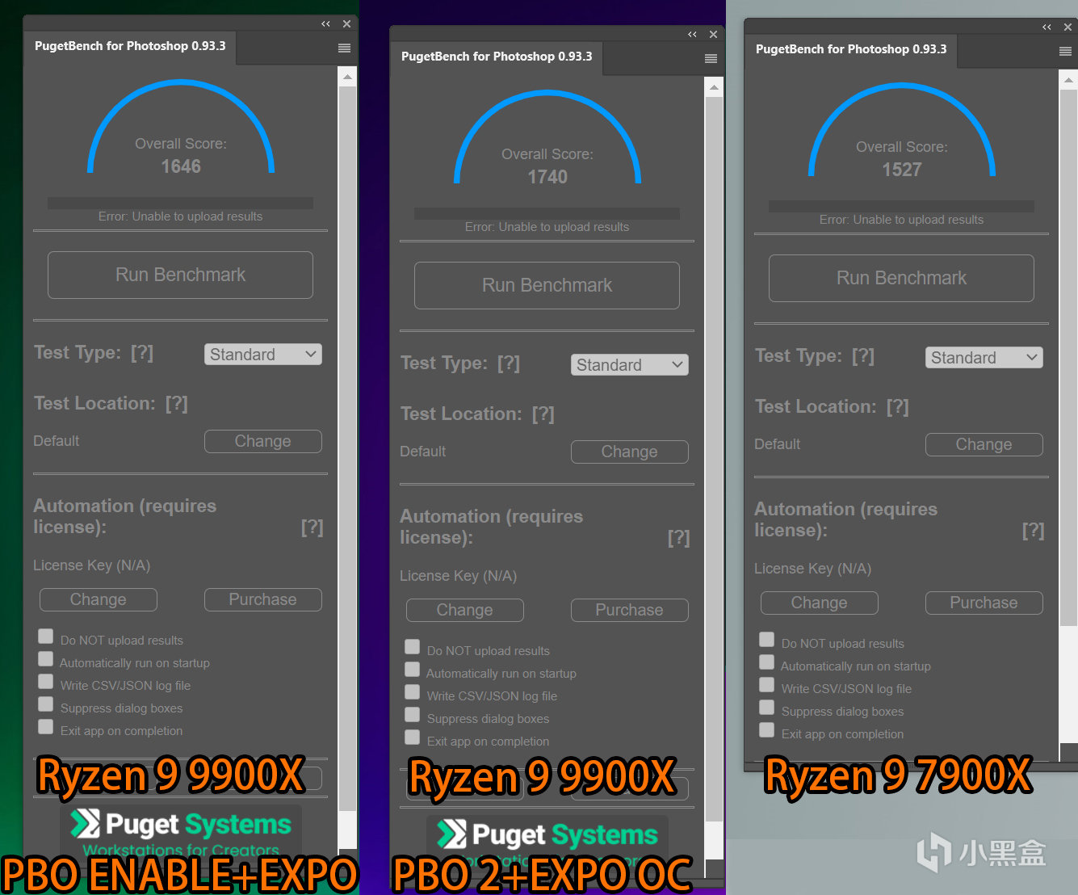Change test location in 1646-score panel
1078x895 pixels.
tap(263, 441)
